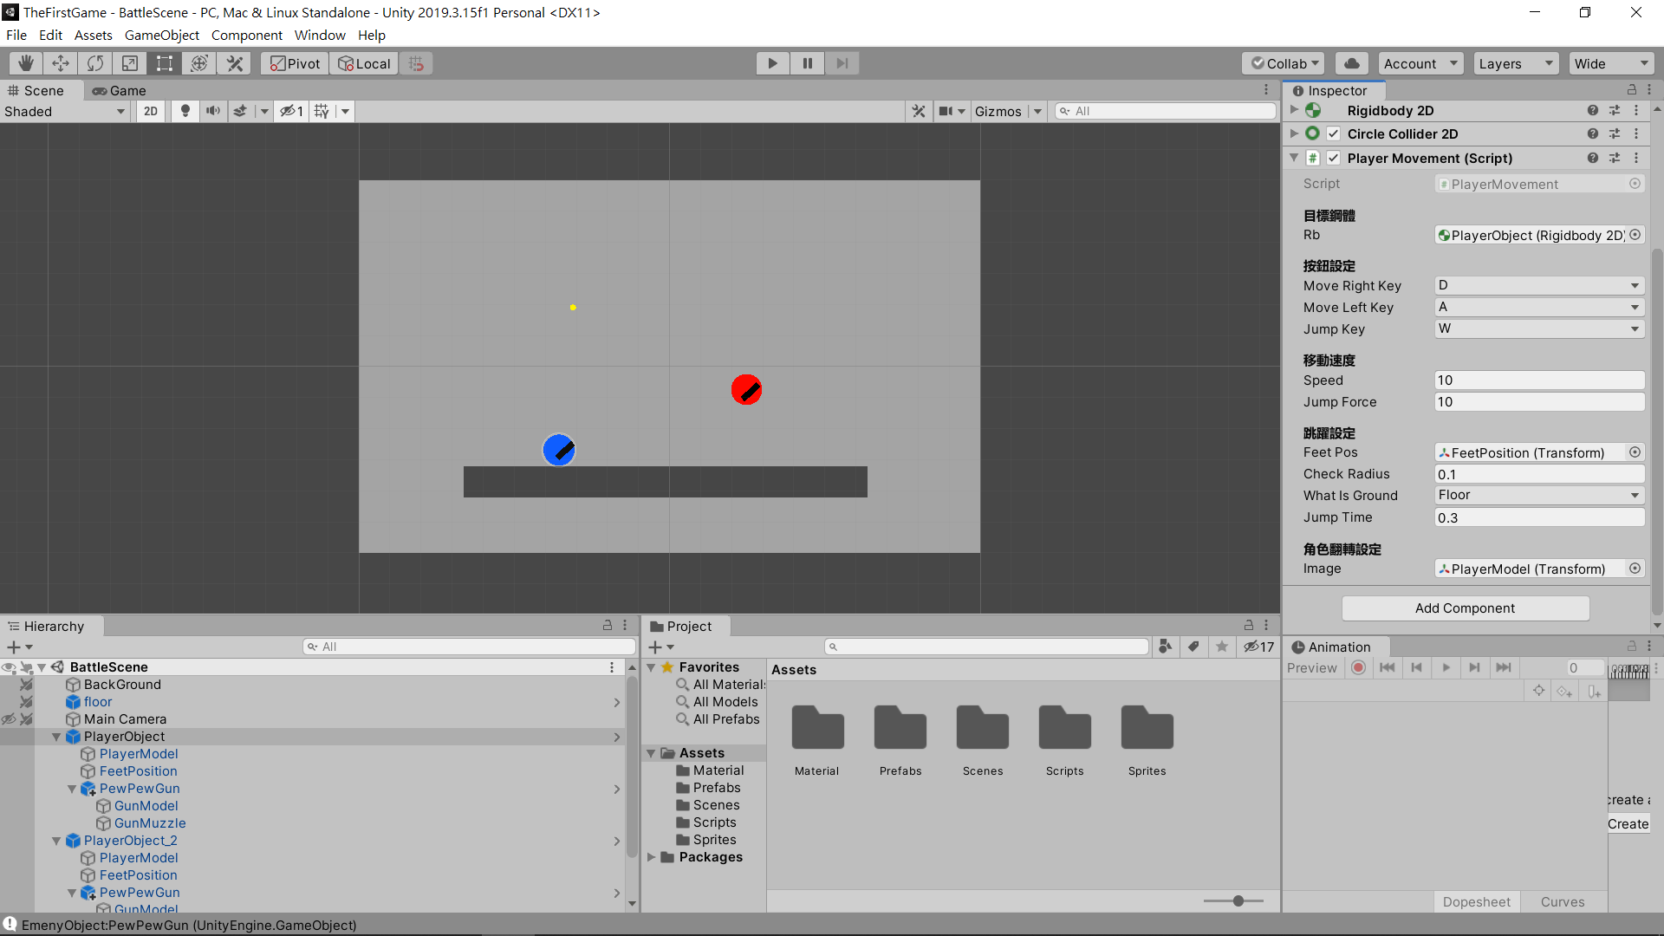This screenshot has height=936, width=1664.
Task: Enable animation record button
Action: tap(1359, 667)
